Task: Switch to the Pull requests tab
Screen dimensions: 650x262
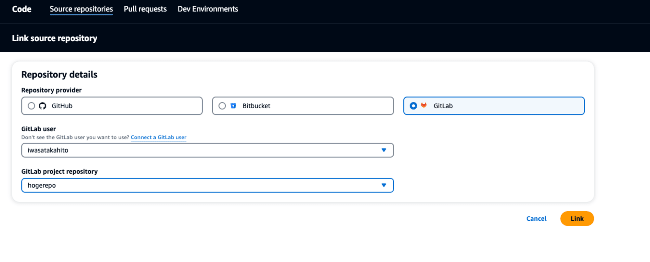Action: pos(145,9)
